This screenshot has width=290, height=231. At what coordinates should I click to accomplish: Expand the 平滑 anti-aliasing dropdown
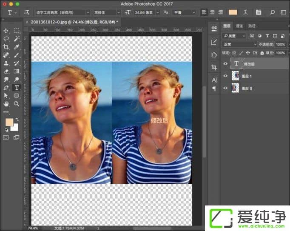click(x=184, y=13)
